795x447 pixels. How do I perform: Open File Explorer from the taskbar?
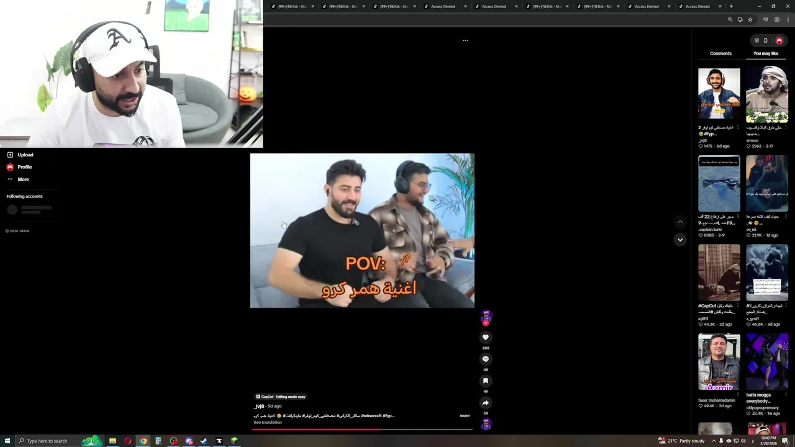pyautogui.click(x=112, y=441)
